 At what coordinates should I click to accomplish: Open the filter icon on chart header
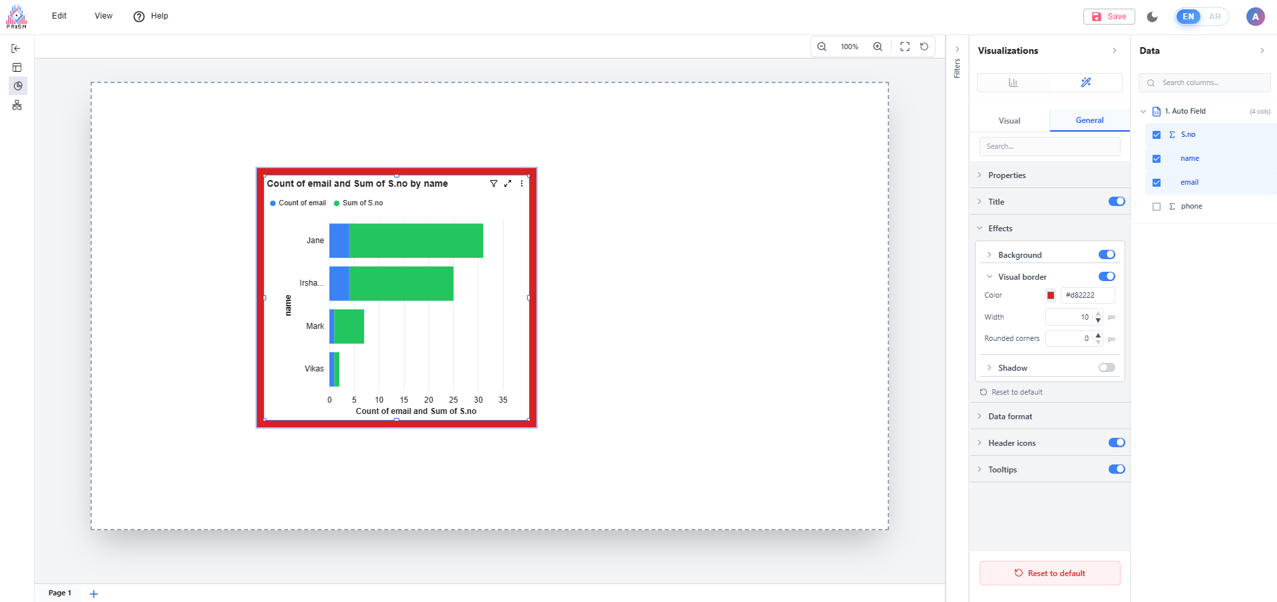coord(494,183)
